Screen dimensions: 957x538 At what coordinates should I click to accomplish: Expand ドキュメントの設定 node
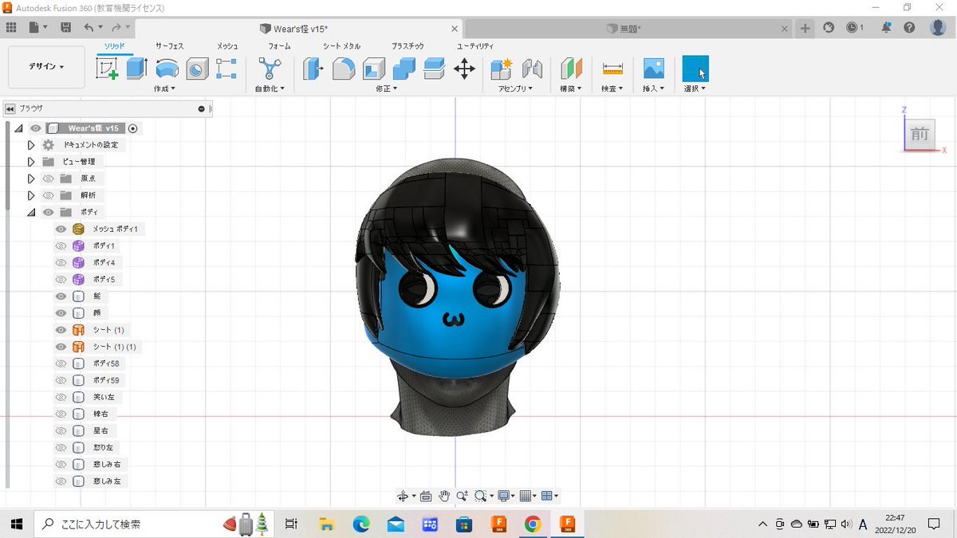coord(31,145)
